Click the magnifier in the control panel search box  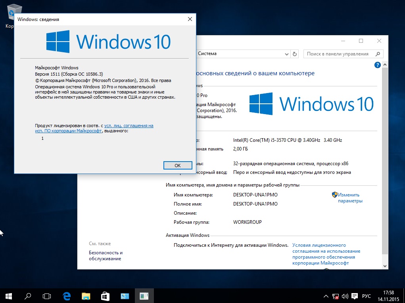point(378,54)
